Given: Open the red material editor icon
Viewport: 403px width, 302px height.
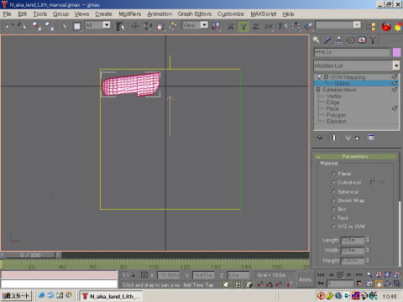Looking at the screenshot, I should coord(386,27).
